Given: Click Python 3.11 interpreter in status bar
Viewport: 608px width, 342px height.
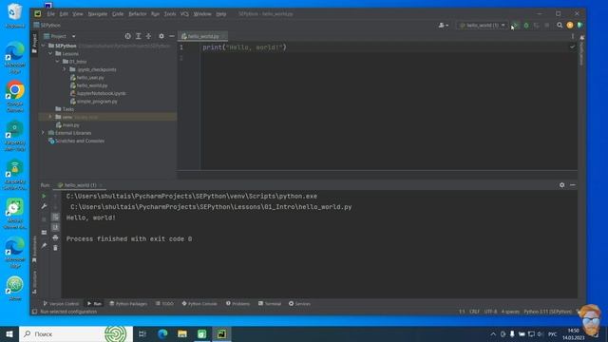Looking at the screenshot, I should pyautogui.click(x=547, y=312).
